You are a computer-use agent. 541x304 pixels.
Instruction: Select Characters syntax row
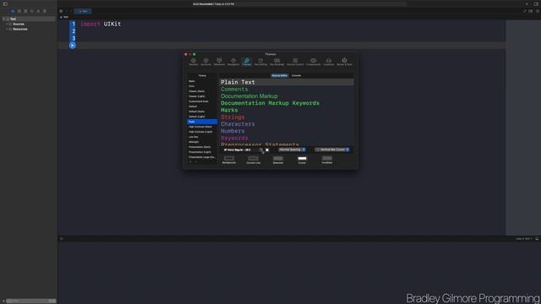[287, 124]
